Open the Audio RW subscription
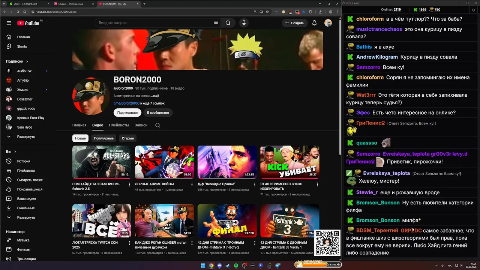480x270 pixels. [x=24, y=71]
